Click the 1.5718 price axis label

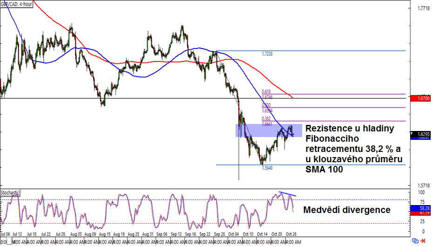point(424,185)
